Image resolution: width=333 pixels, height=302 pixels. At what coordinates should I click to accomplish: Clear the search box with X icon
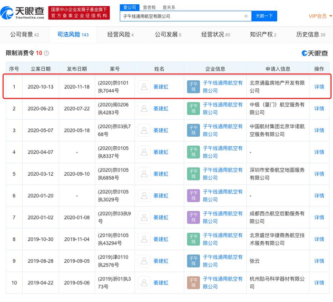point(246,16)
